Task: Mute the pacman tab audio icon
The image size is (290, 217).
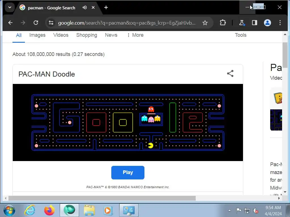Action: [84, 7]
